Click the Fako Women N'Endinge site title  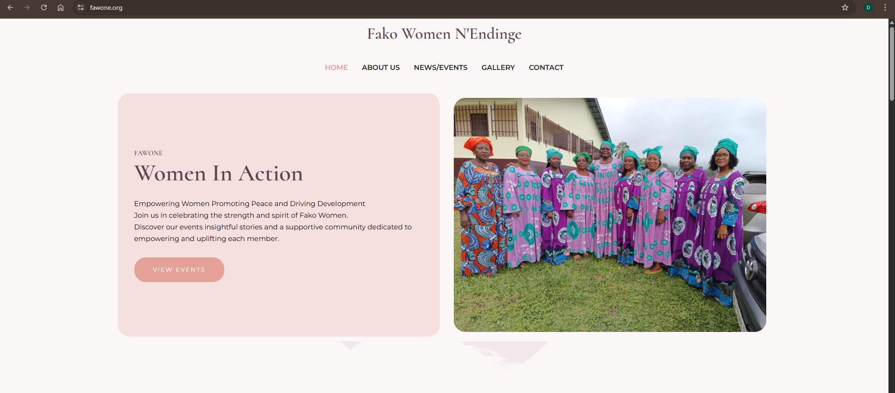(x=444, y=34)
